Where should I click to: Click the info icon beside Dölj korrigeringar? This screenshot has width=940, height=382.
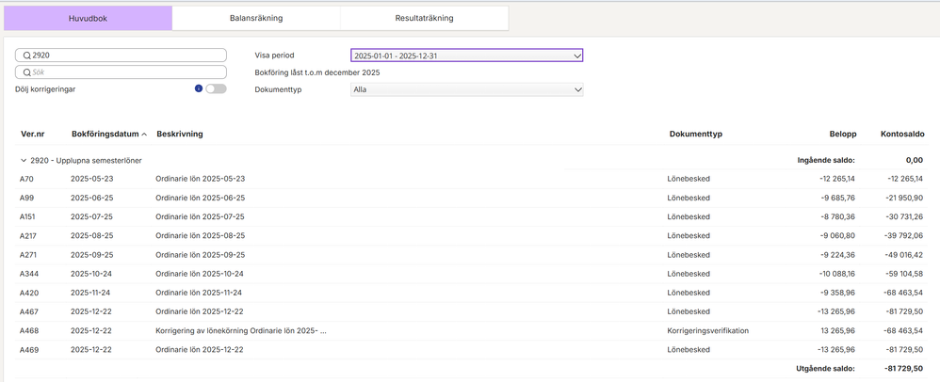pos(199,88)
